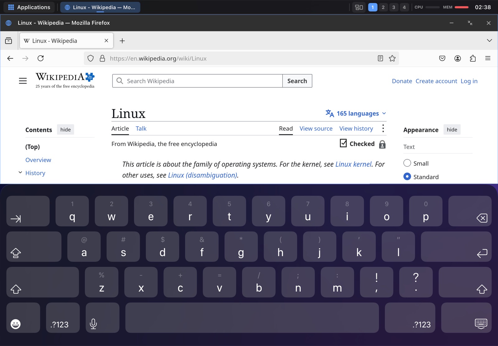The height and width of the screenshot is (346, 498).
Task: Show tracking protection shield info
Action: pyautogui.click(x=91, y=58)
